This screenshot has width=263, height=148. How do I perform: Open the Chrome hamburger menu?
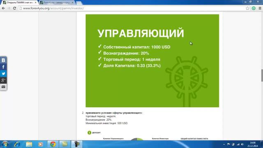[260, 8]
